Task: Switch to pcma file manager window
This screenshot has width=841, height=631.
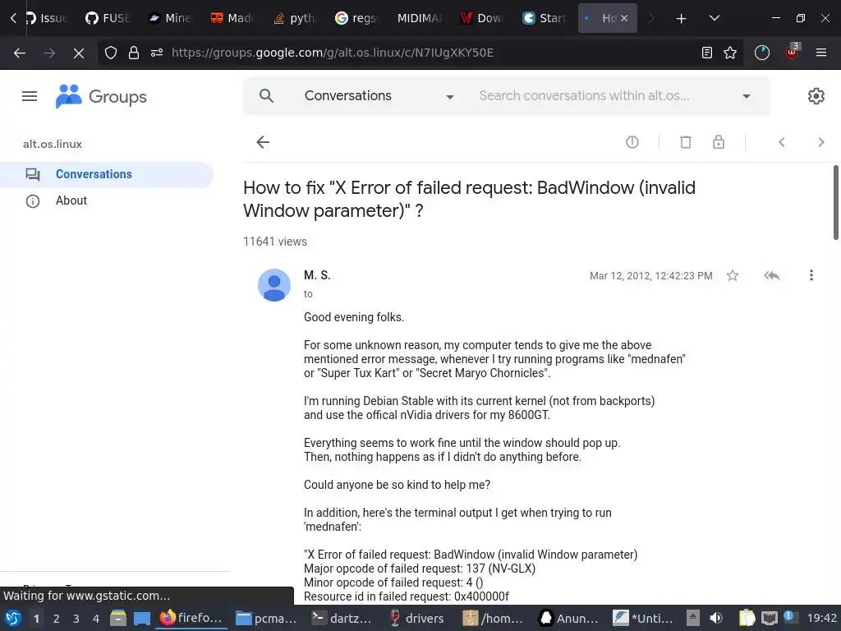Action: [267, 618]
